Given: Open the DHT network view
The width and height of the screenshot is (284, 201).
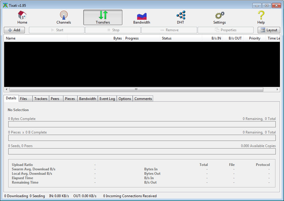Looking at the screenshot, I should pyautogui.click(x=181, y=17).
